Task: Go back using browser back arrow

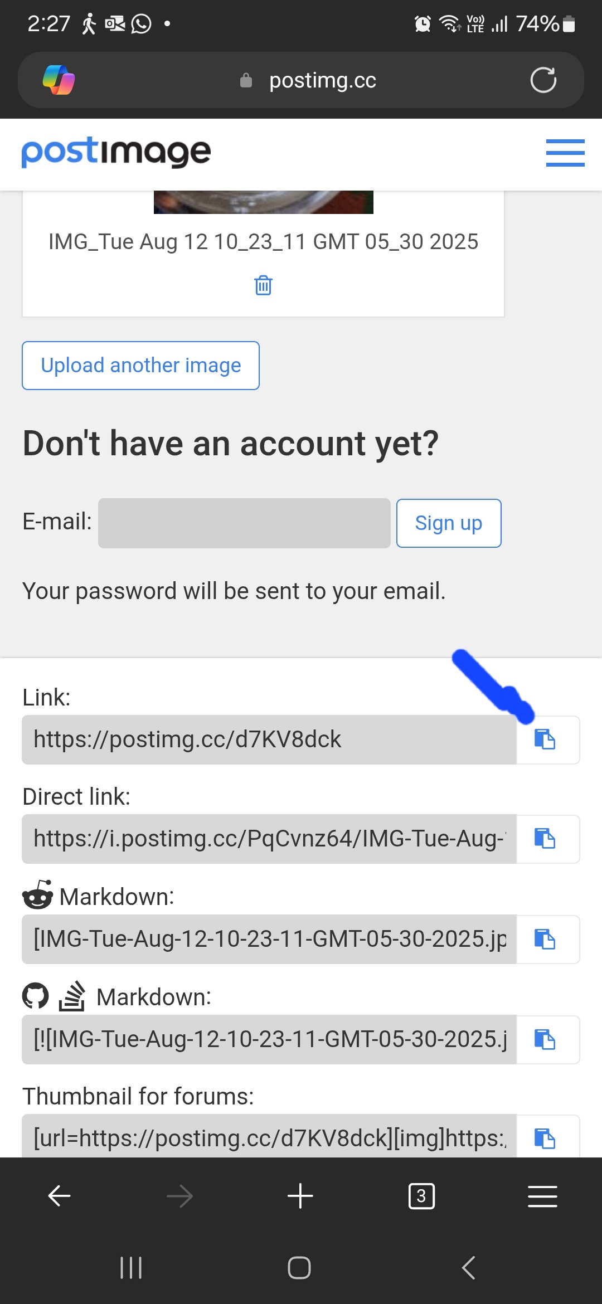Action: tap(59, 1196)
